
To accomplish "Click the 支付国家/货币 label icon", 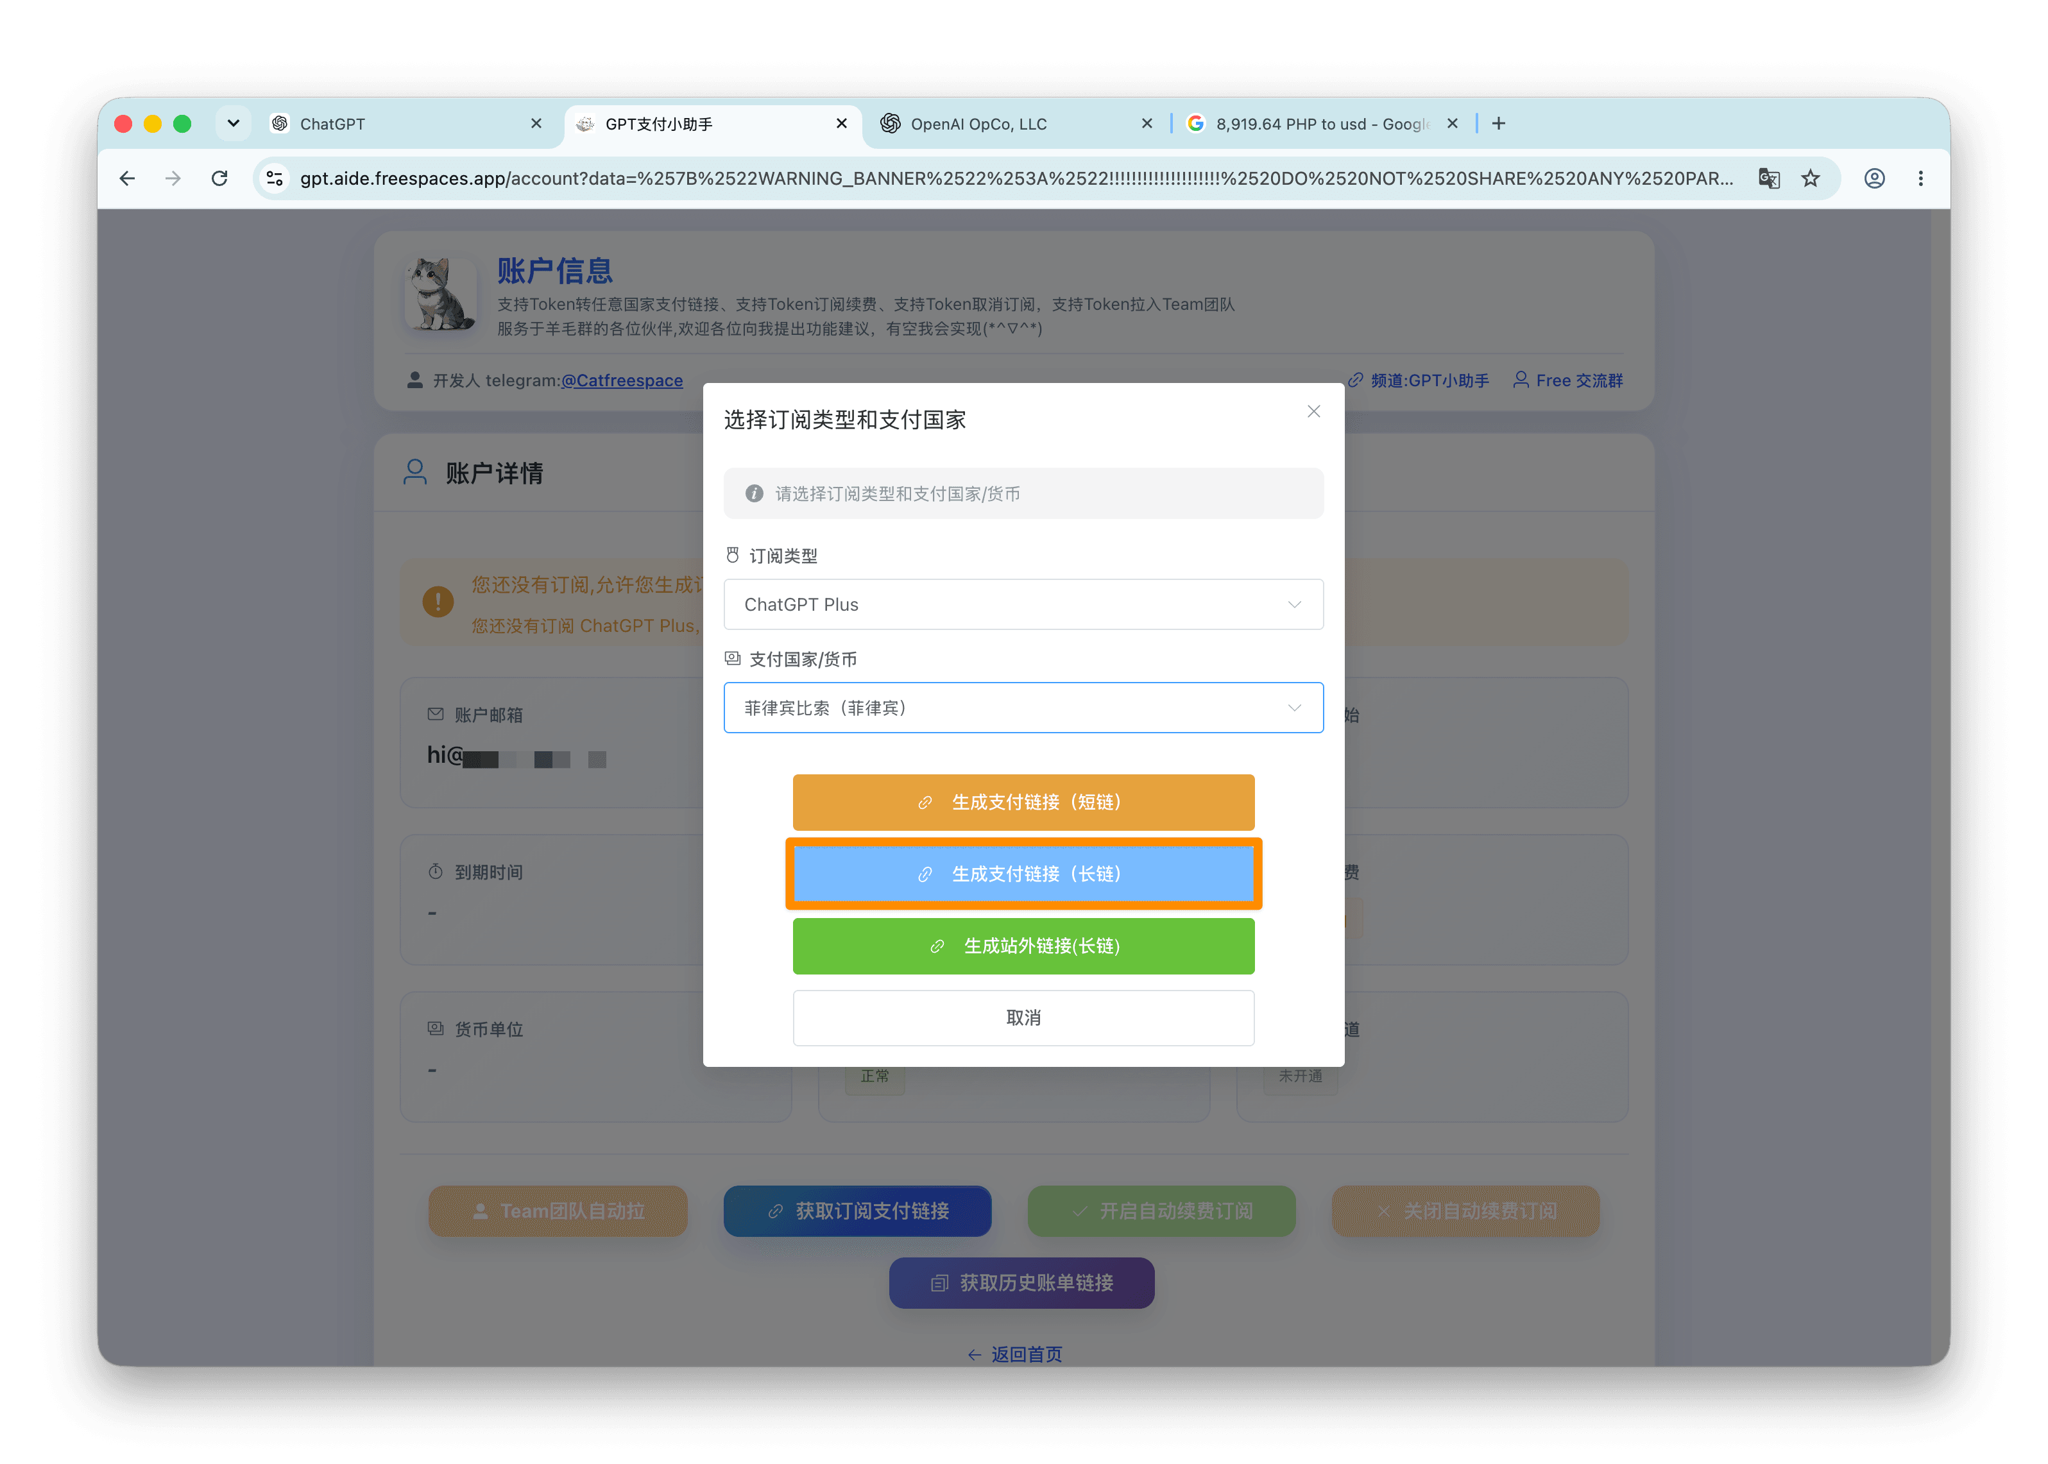I will 733,659.
